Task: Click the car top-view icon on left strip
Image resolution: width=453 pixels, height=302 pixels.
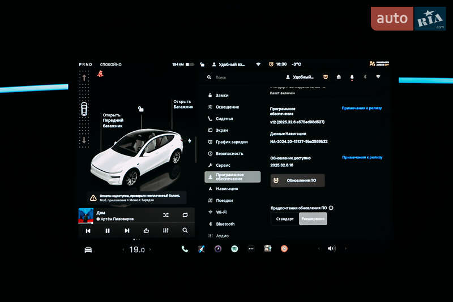Action: point(84,109)
